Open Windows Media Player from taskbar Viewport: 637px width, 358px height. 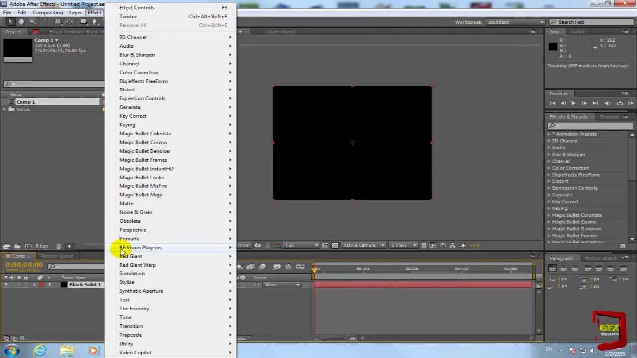click(93, 351)
